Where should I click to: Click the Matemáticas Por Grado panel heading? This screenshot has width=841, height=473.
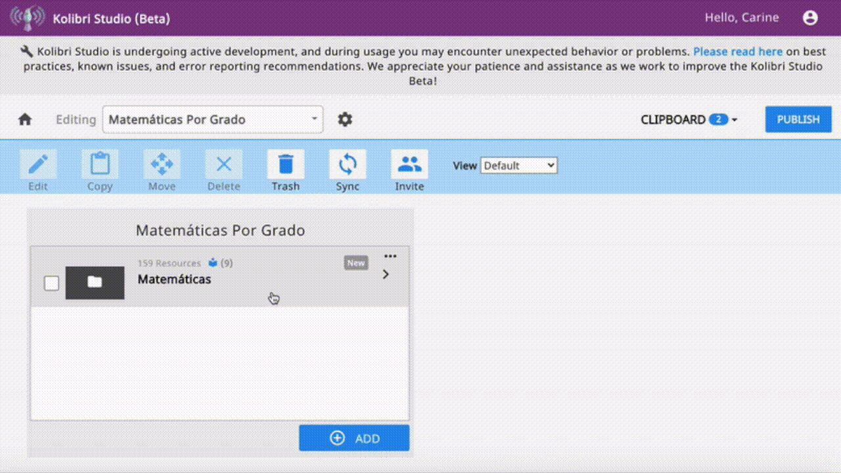coord(220,231)
